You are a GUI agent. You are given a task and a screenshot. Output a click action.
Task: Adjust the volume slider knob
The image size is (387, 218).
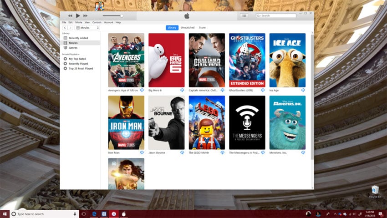pos(122,15)
